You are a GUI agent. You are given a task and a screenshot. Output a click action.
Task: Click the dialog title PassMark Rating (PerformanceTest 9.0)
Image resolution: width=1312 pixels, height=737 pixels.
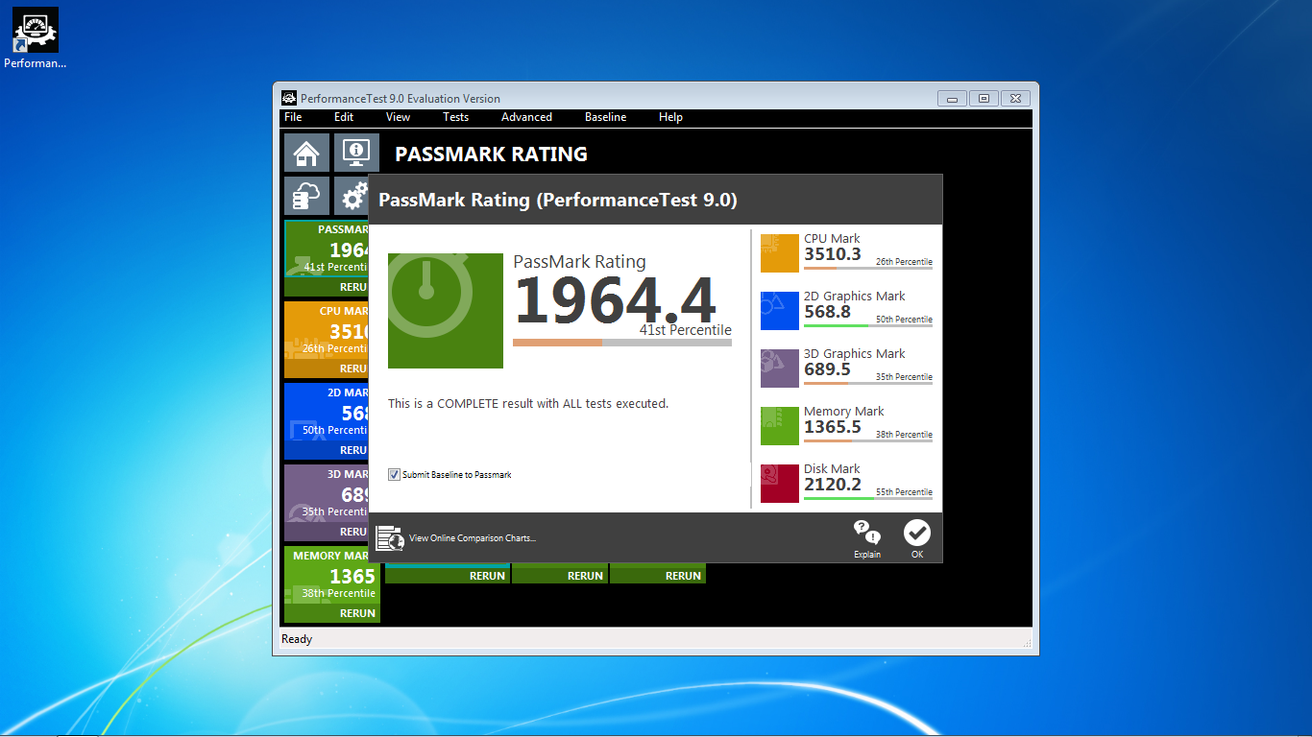(x=558, y=200)
